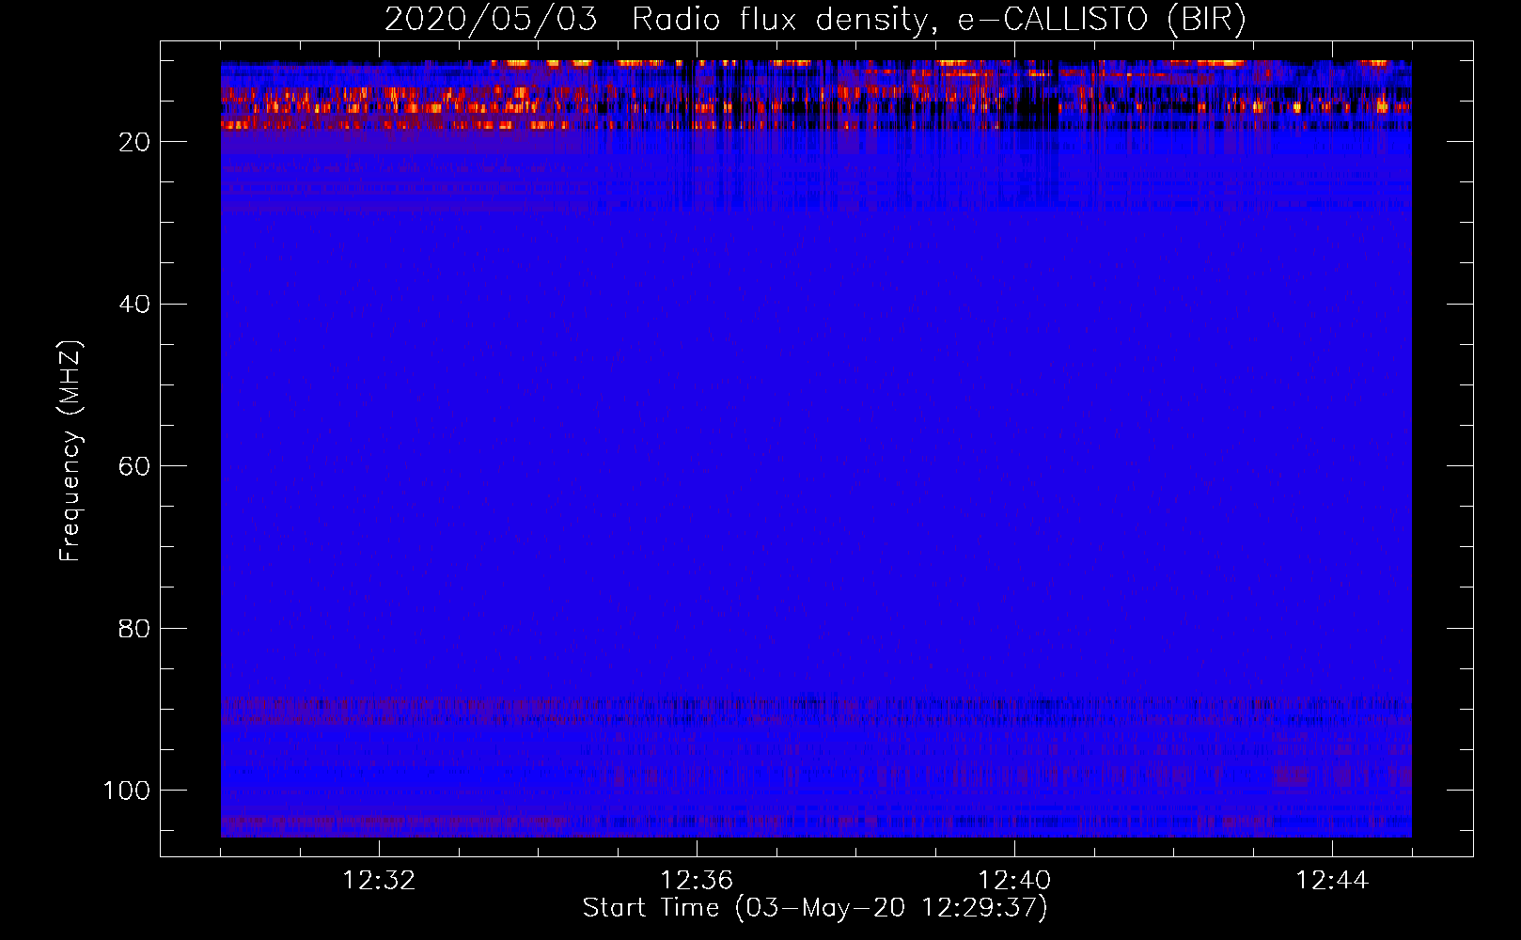Click the 12:40 time tick label
The width and height of the screenshot is (1521, 940).
[x=1014, y=881]
